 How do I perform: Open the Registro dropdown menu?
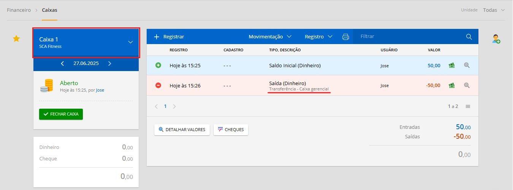tap(318, 36)
